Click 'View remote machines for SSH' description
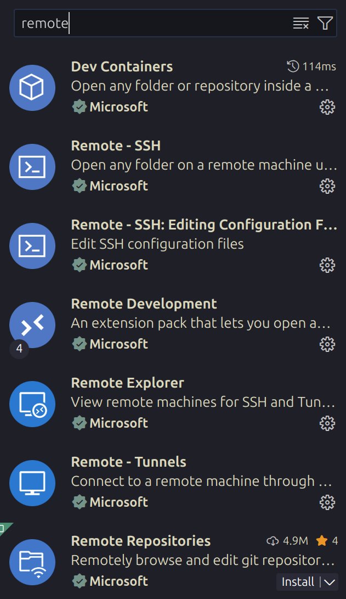This screenshot has width=346, height=599. point(203,402)
